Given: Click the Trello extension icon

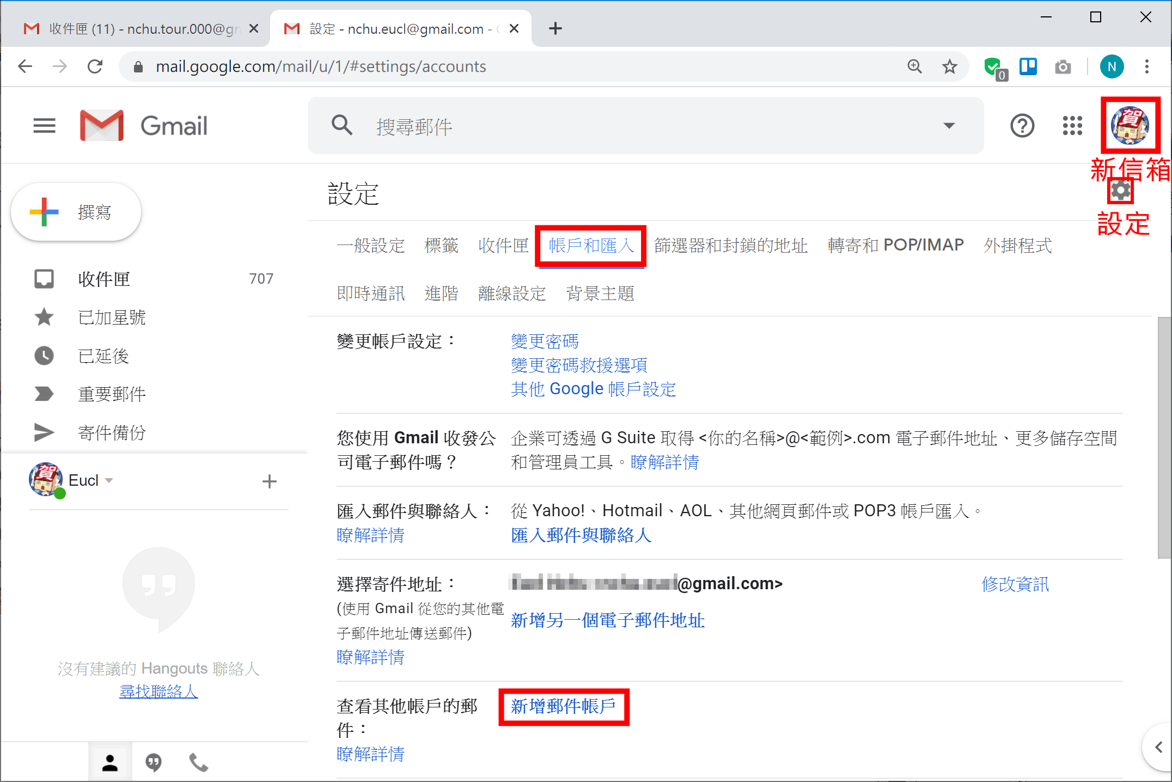Looking at the screenshot, I should click(x=1028, y=66).
